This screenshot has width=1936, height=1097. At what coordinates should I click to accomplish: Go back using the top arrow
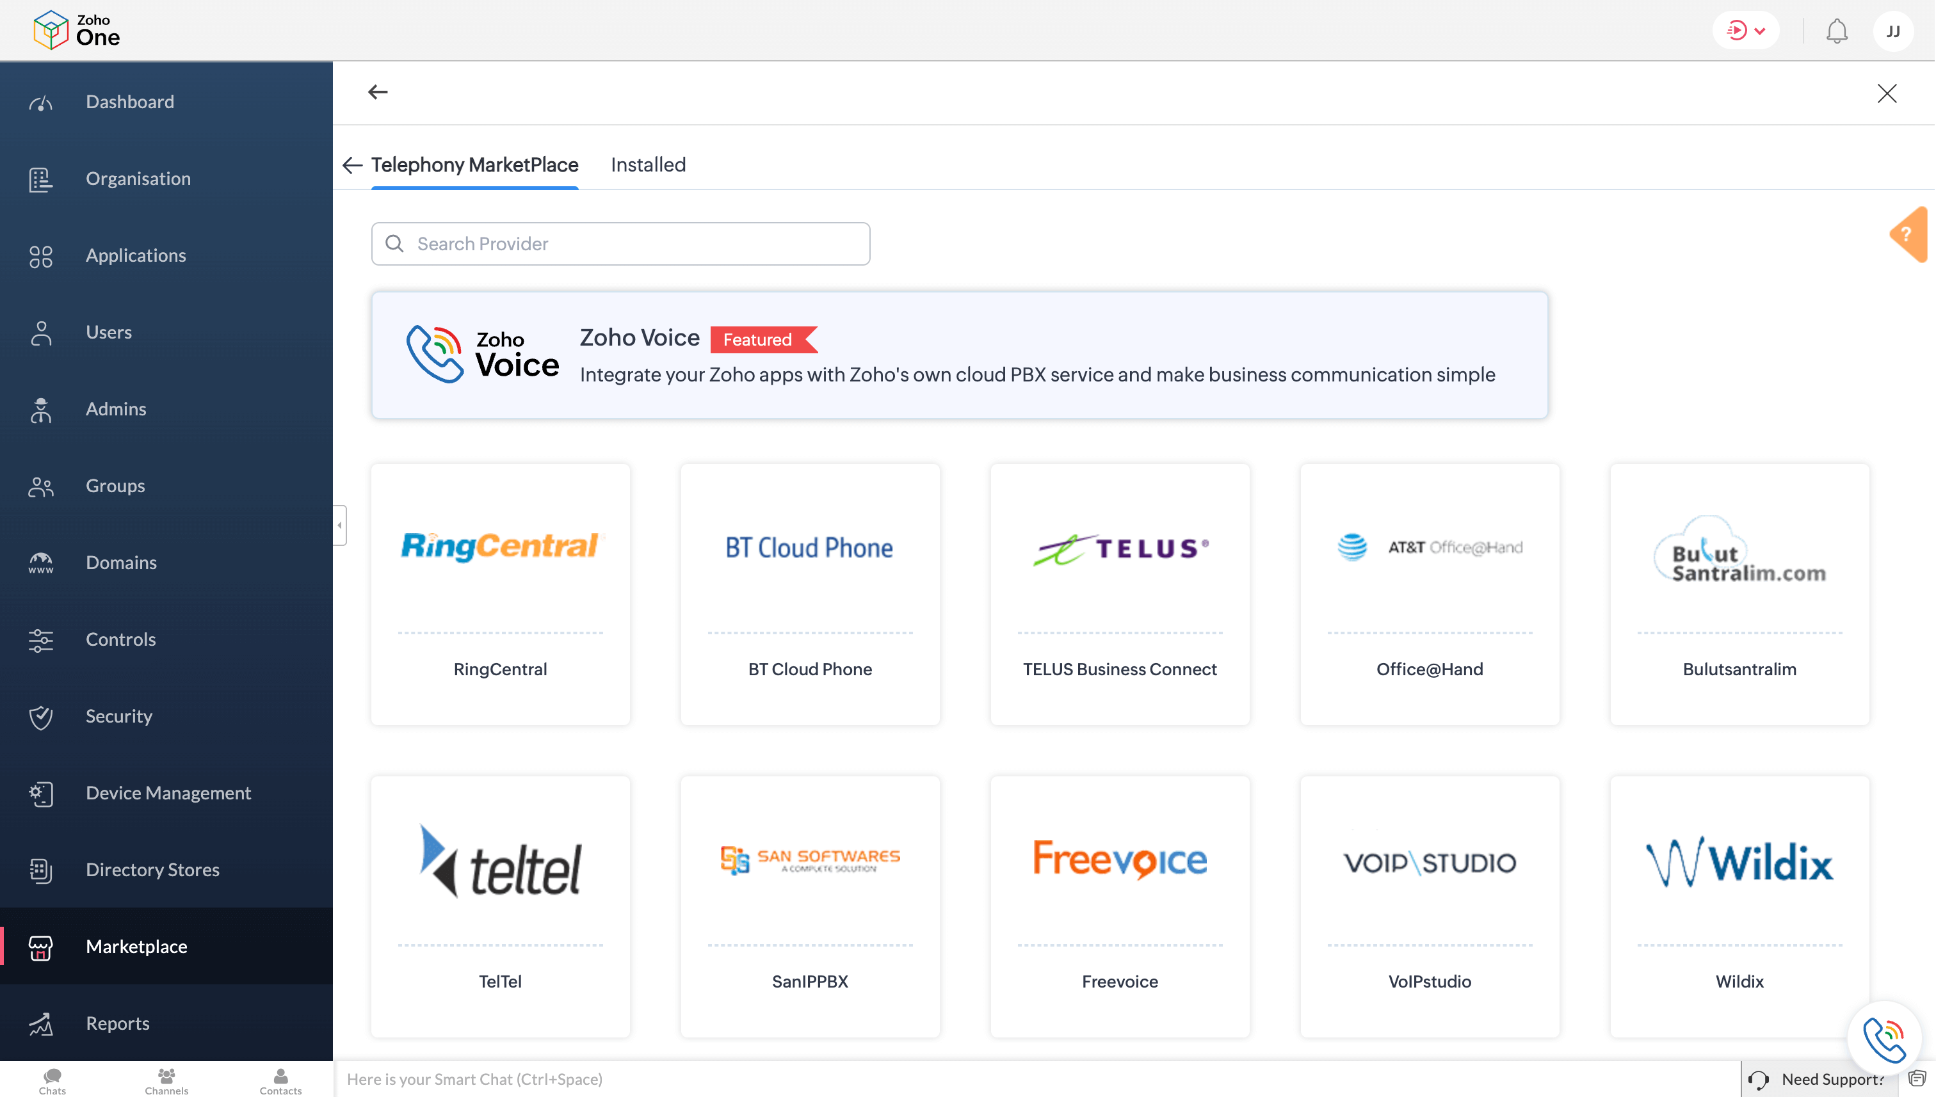point(378,92)
